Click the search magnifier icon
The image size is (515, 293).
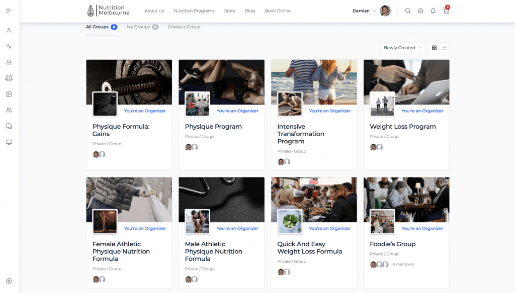click(x=407, y=11)
